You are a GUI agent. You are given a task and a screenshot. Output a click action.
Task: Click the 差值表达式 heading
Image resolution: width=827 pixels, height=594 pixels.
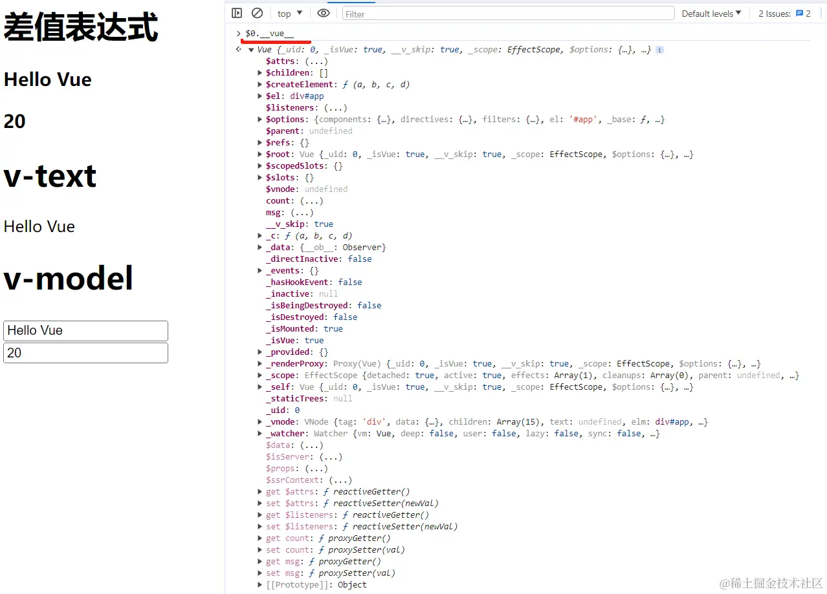pyautogui.click(x=81, y=28)
